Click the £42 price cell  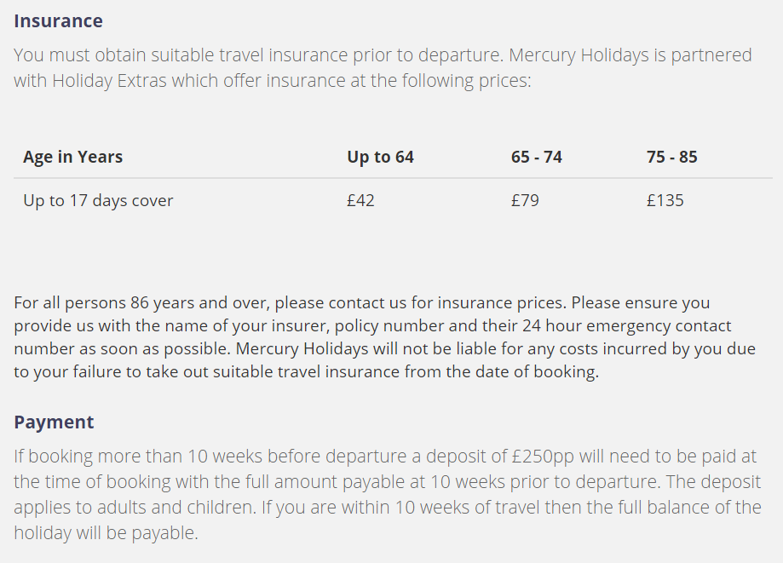point(360,201)
